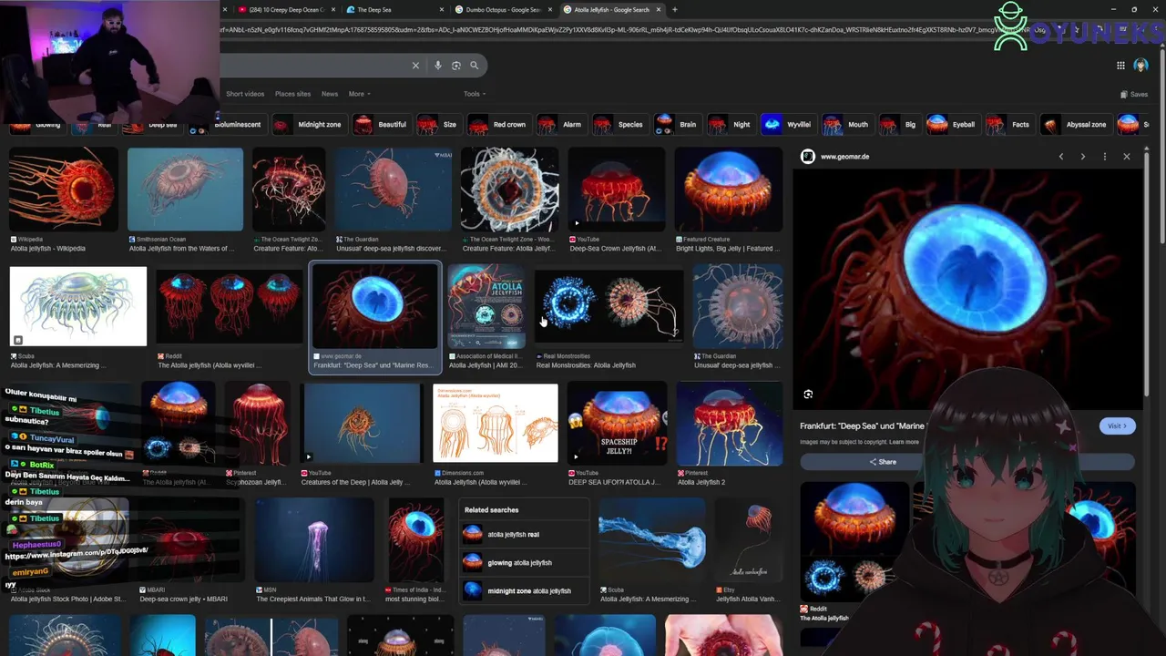
Task: Open Association of Medical Atolla Jellyfish infographic
Action: click(x=486, y=307)
